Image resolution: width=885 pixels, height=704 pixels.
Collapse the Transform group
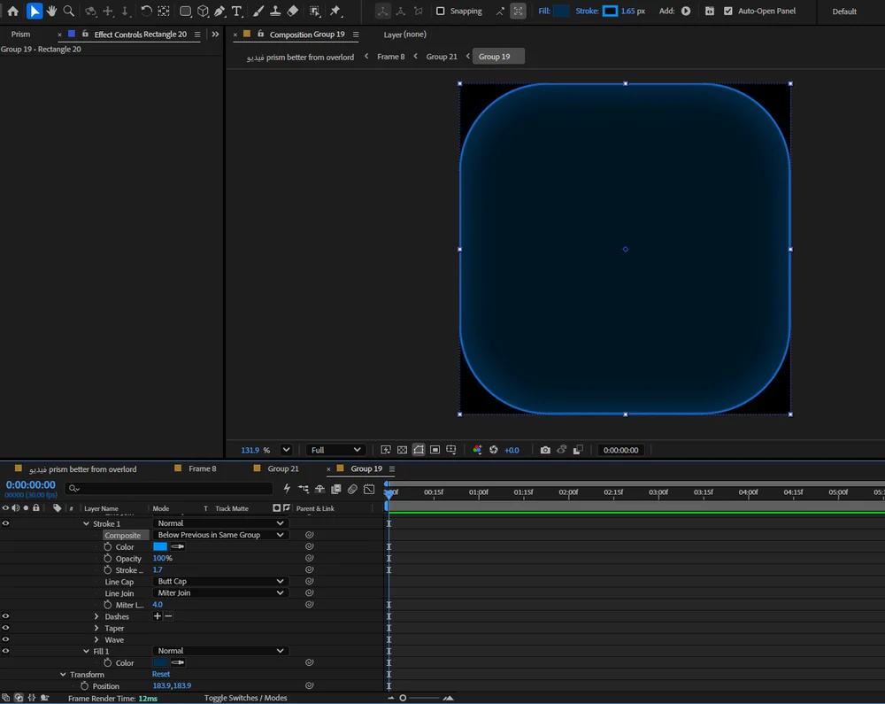pos(63,674)
